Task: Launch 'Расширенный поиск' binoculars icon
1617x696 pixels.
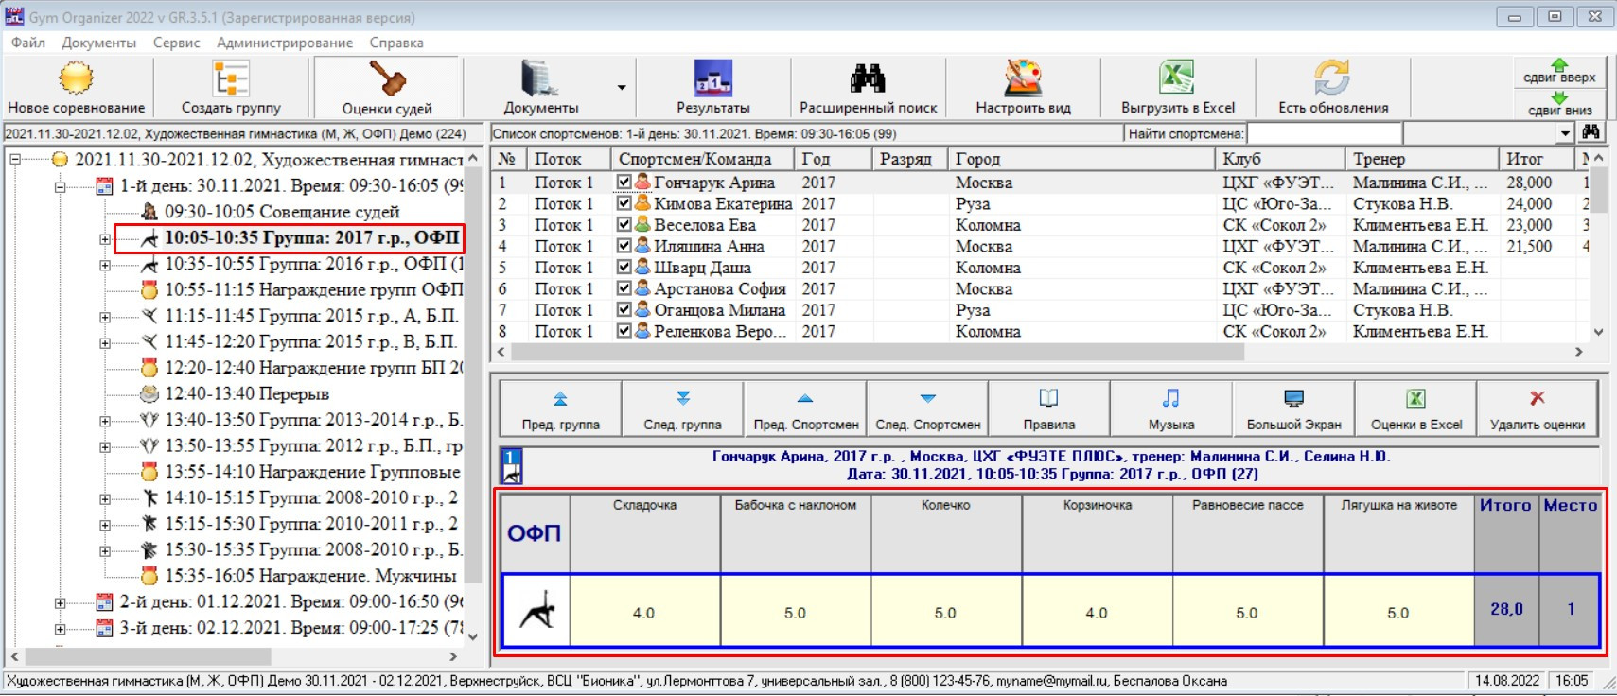Action: [868, 79]
